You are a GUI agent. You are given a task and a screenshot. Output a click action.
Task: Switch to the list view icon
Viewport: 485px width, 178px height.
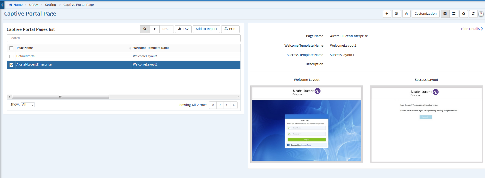click(x=454, y=14)
